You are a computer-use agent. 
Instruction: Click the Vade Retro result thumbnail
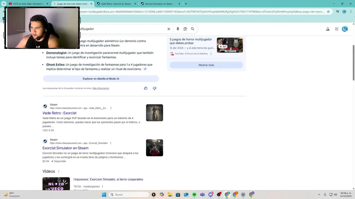click(x=154, y=113)
